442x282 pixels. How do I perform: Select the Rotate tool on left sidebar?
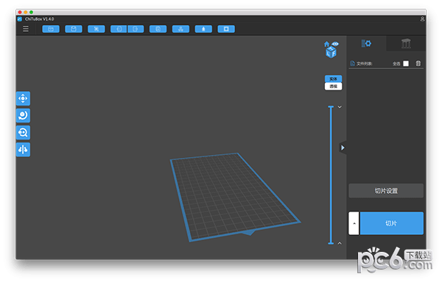23,115
